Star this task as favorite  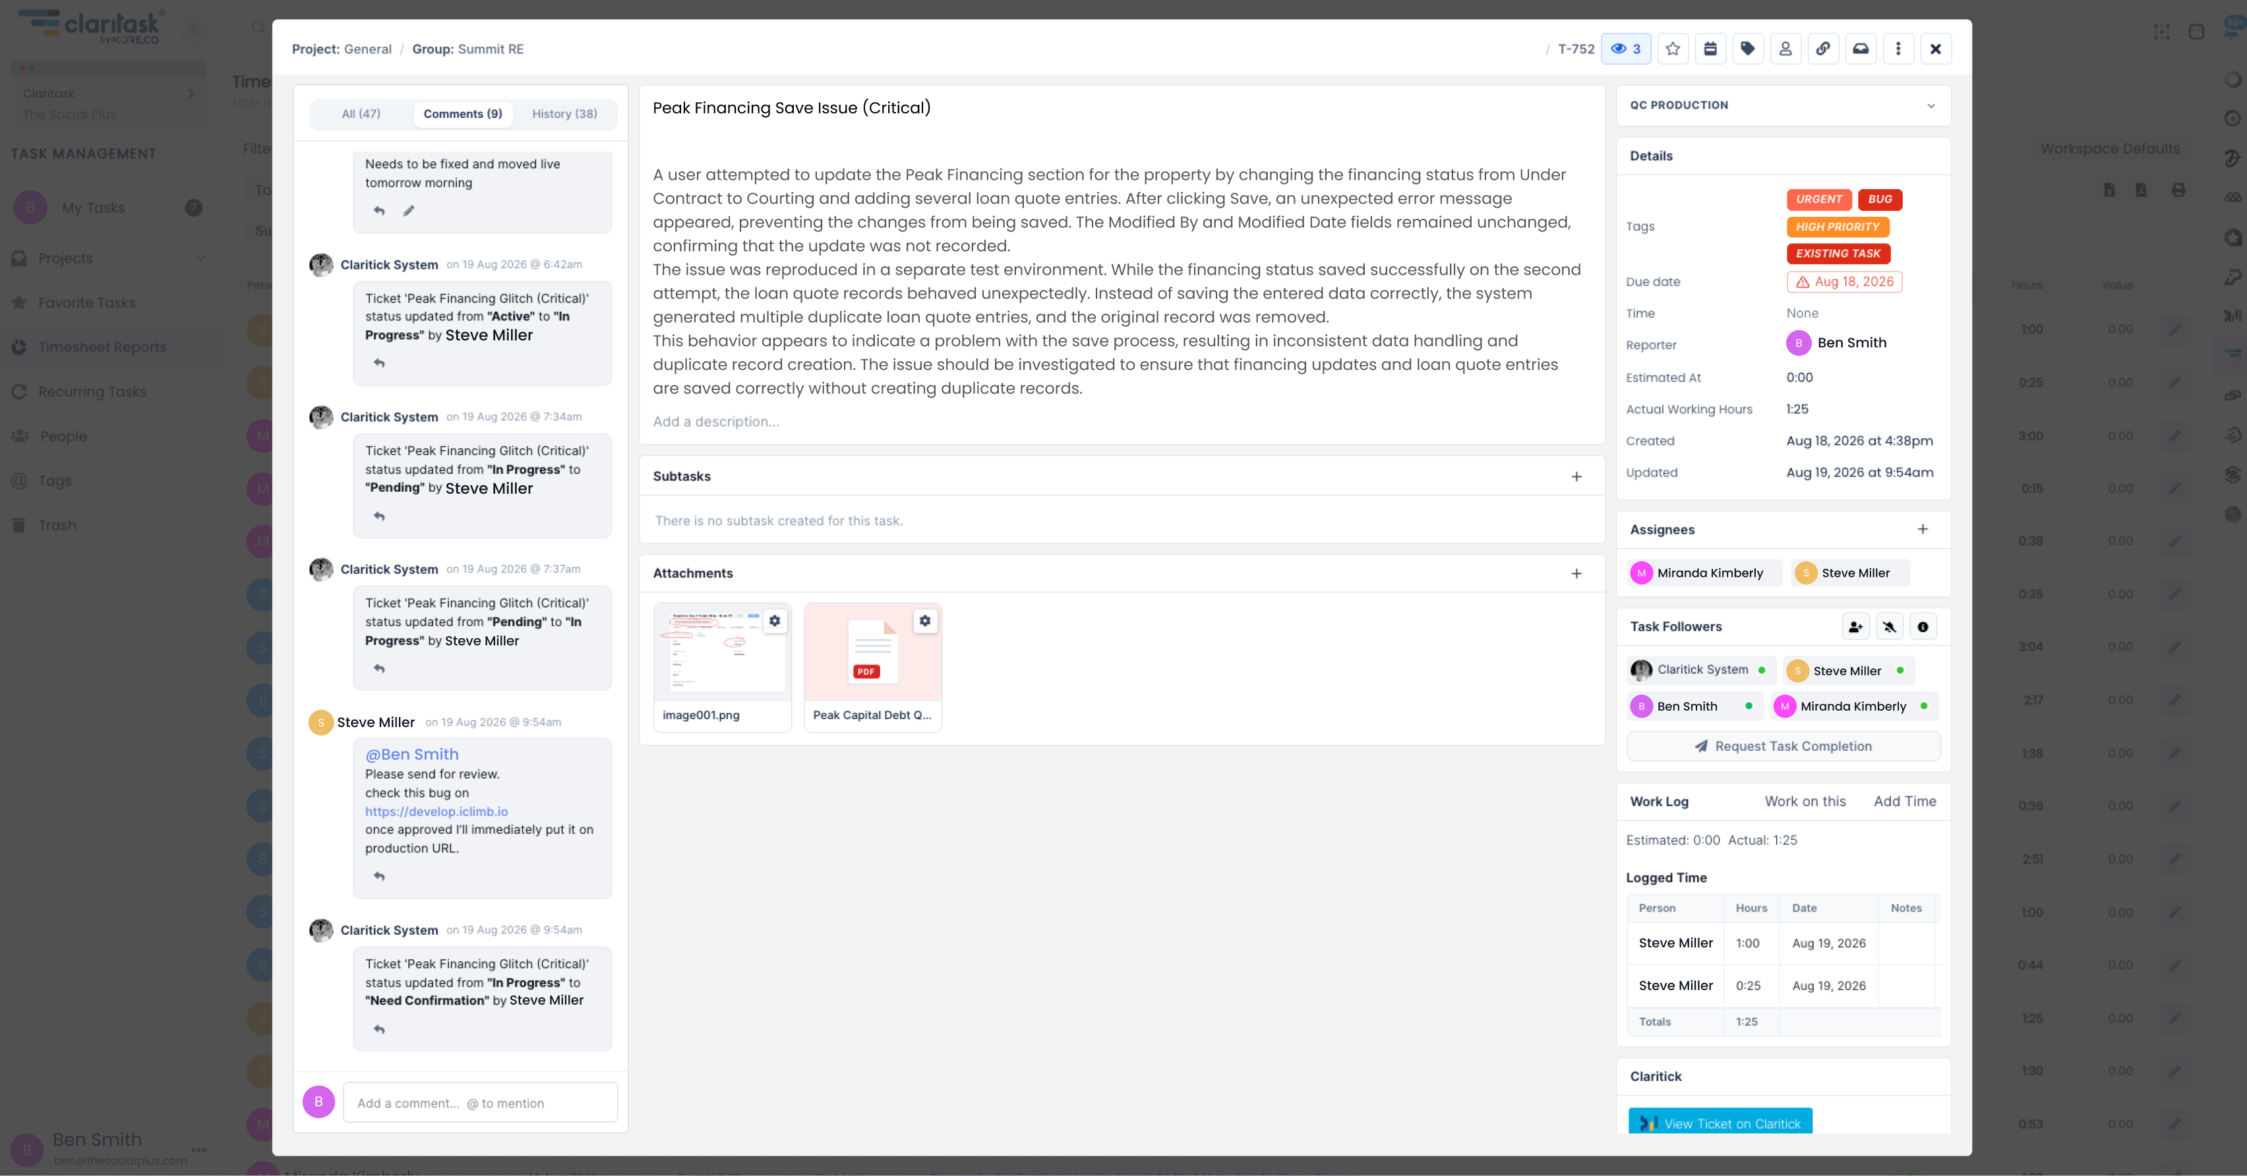click(1673, 49)
